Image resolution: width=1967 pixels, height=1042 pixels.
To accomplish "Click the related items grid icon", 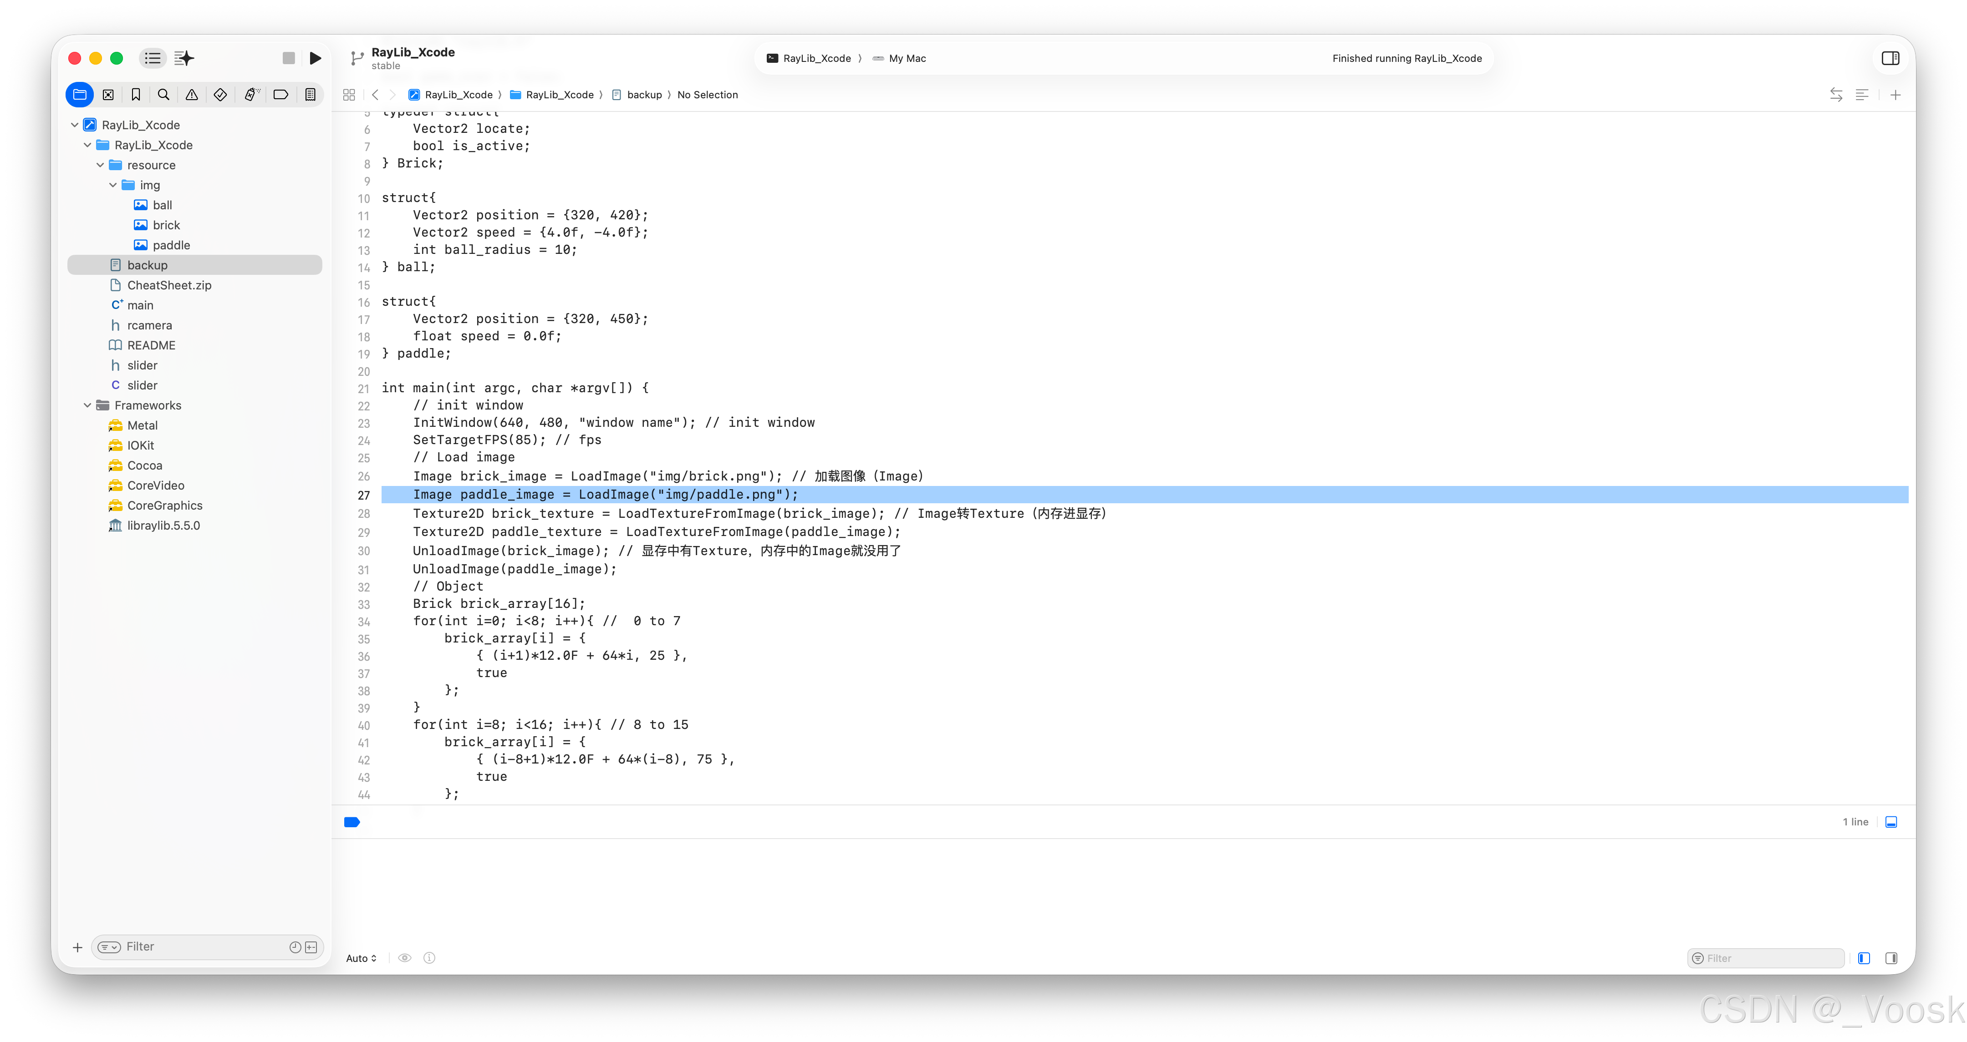I will click(x=349, y=95).
